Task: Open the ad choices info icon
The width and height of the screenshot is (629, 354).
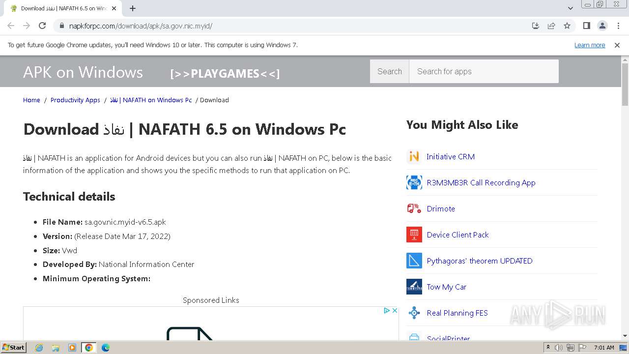Action: coord(387,310)
